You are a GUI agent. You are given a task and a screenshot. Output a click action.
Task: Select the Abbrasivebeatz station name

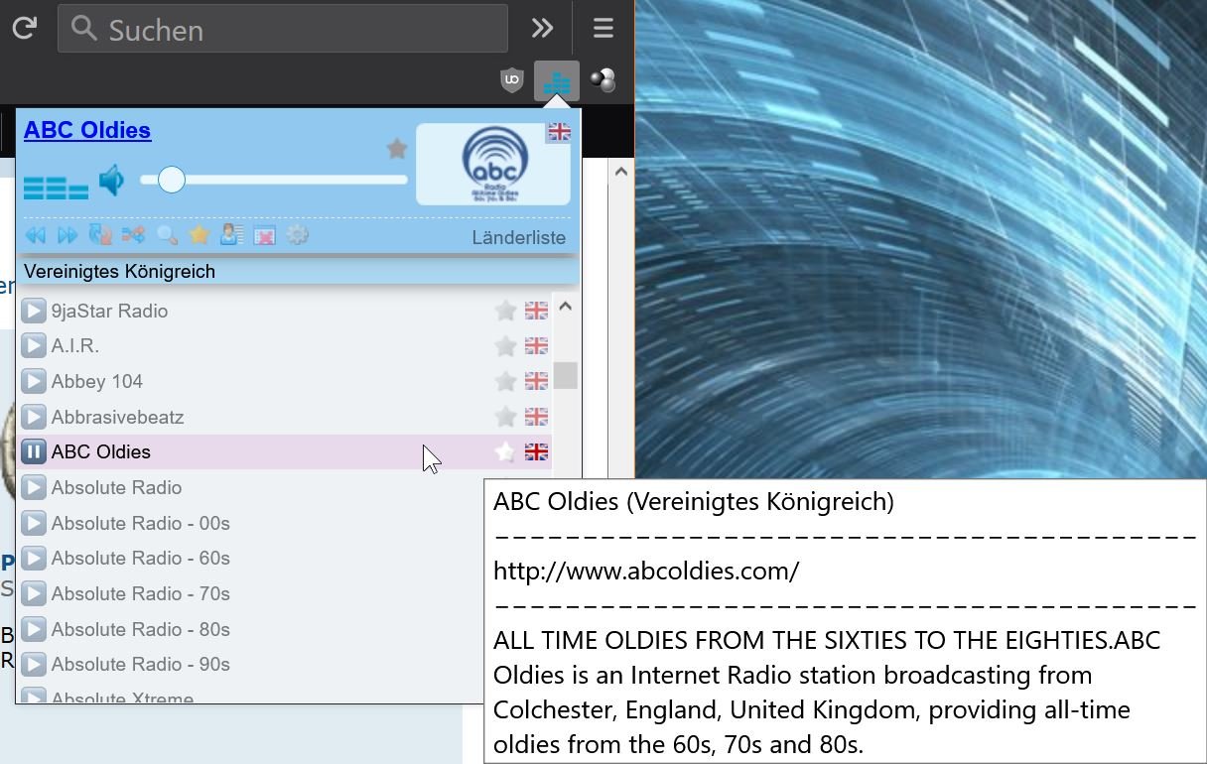tap(118, 417)
